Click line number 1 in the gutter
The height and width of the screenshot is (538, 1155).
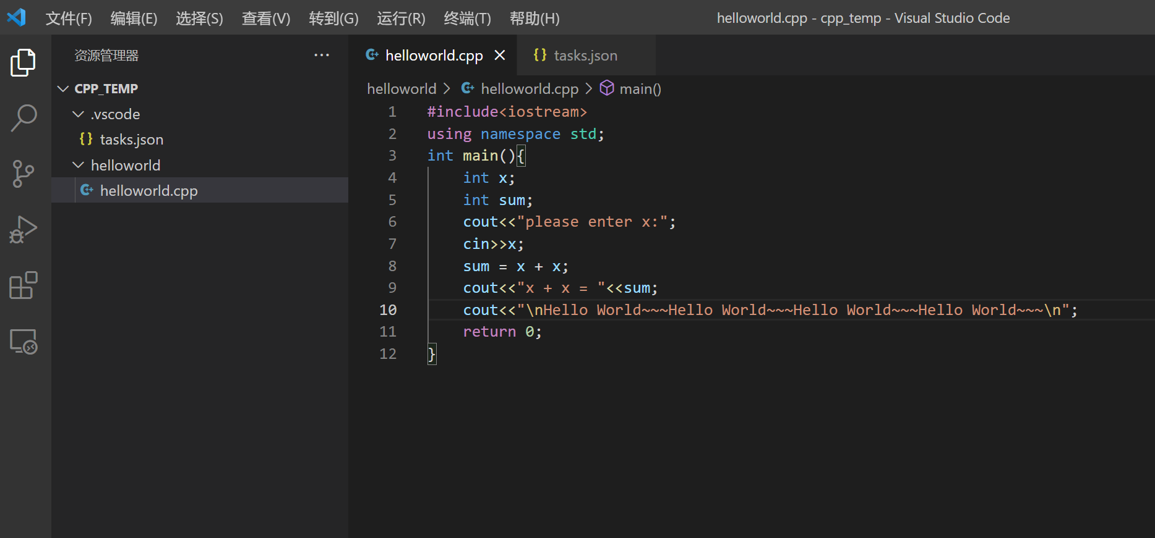[x=392, y=112]
